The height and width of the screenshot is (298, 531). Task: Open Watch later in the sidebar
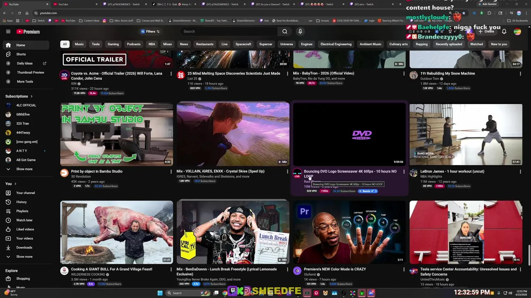[26, 220]
